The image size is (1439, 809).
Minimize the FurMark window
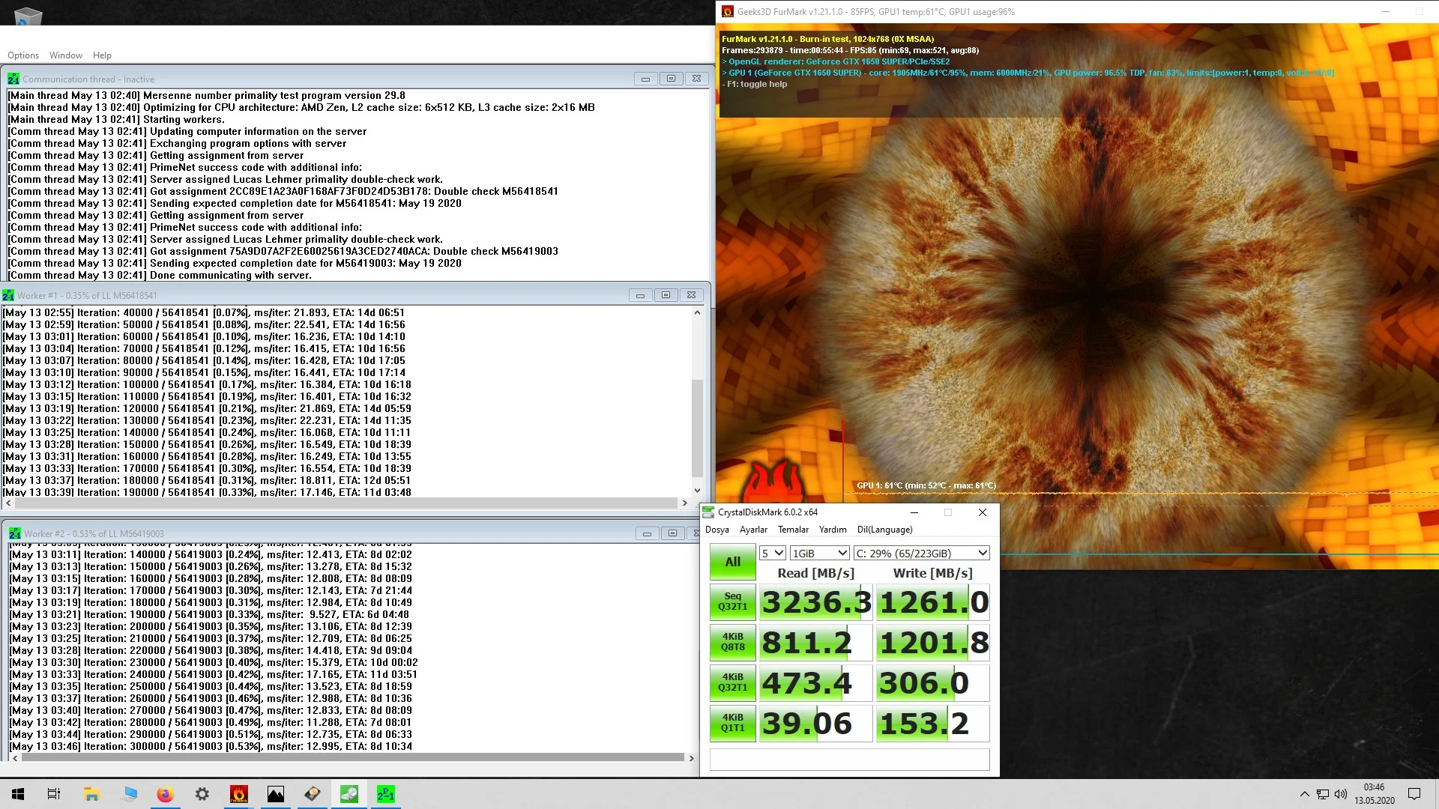tap(1386, 11)
